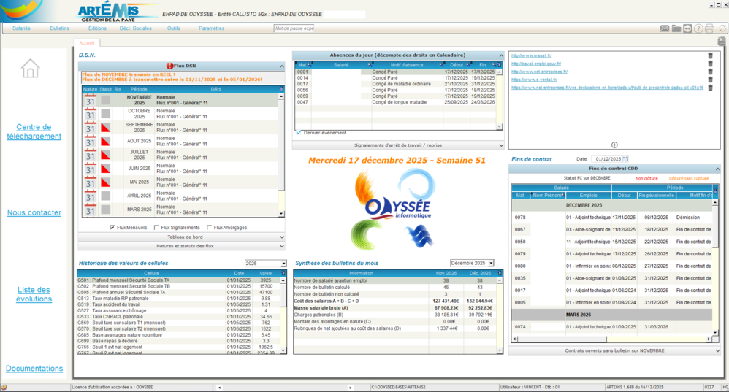Viewport: 729px width, 392px height.
Task: Open the 2025 year dropdown for cell history
Action: click(x=265, y=264)
